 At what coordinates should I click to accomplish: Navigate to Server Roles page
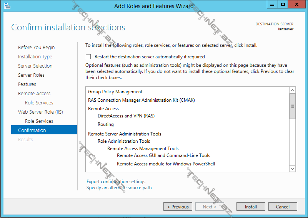(x=31, y=75)
